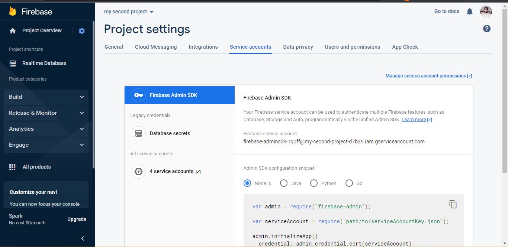The width and height of the screenshot is (508, 247).
Task: Expand the Analytics section
Action: pos(46,129)
